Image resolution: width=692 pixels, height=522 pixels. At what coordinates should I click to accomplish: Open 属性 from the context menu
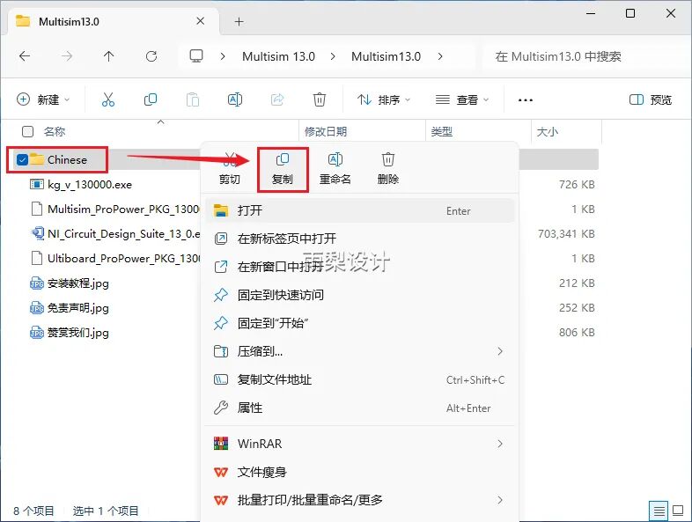coord(360,408)
